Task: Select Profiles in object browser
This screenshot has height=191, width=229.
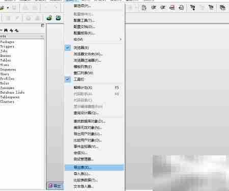Action: [x=8, y=78]
